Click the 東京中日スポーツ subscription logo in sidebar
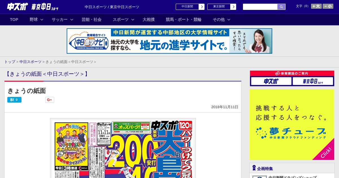The image size is (339, 178). point(313,81)
